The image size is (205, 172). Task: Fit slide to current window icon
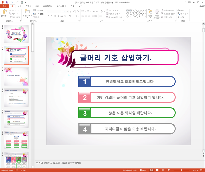pyautogui.click(x=201, y=170)
